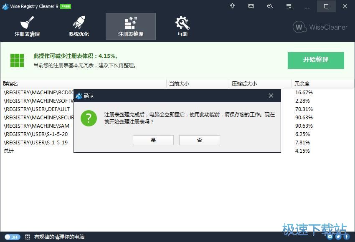Click the WiseCleaner logo link
The height and width of the screenshot is (242, 355).
[320, 27]
